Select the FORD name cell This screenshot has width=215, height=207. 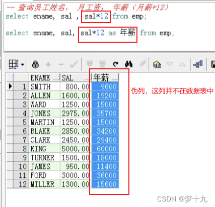[44, 175]
